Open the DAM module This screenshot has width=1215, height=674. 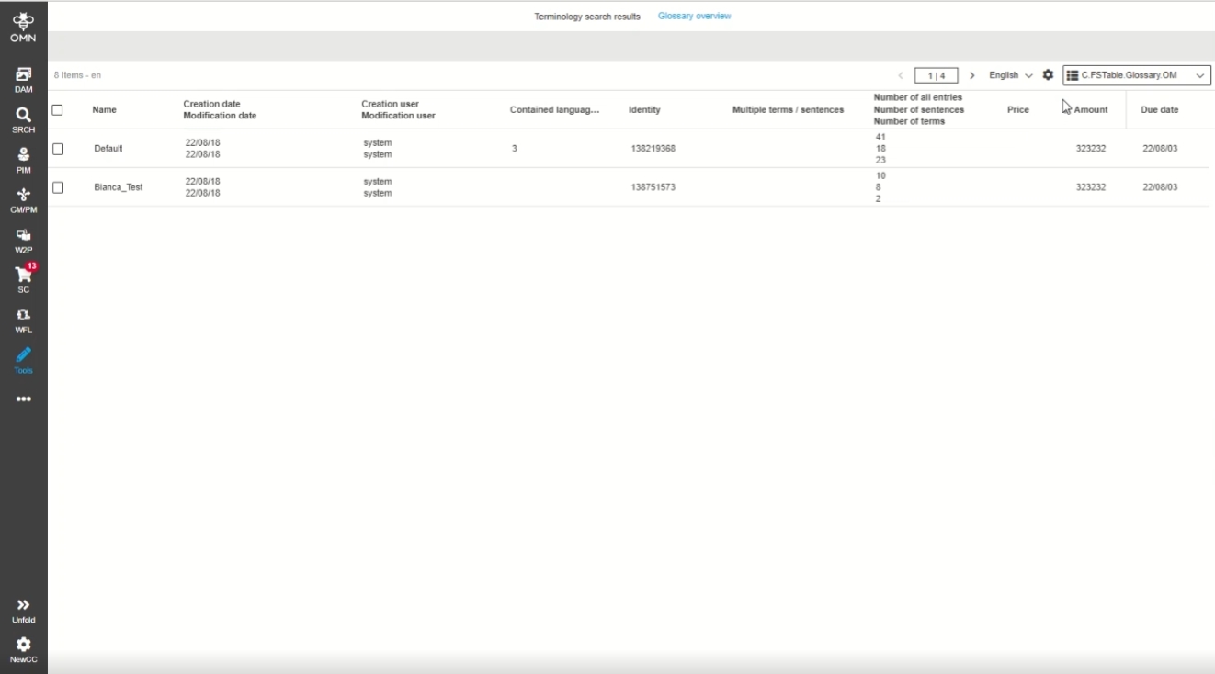(23, 80)
